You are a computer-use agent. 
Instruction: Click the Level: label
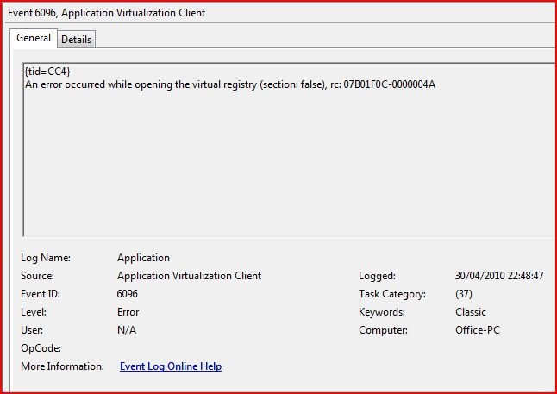click(34, 312)
